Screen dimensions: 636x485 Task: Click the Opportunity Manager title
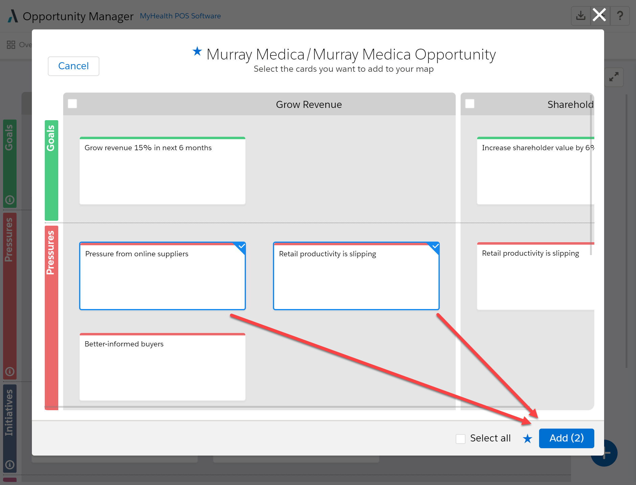(x=78, y=16)
